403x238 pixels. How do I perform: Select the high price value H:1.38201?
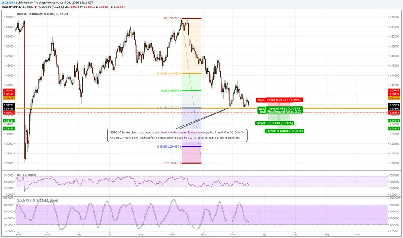tap(87, 6)
